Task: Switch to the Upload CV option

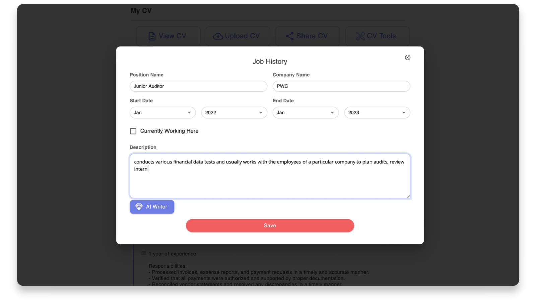Action: 238,36
